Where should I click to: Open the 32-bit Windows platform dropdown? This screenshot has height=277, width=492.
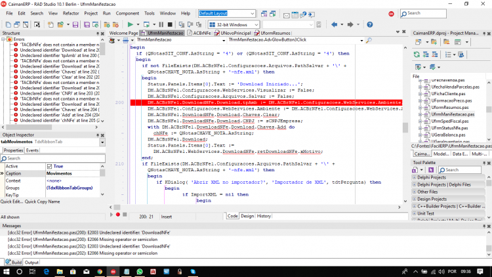[x=256, y=24]
